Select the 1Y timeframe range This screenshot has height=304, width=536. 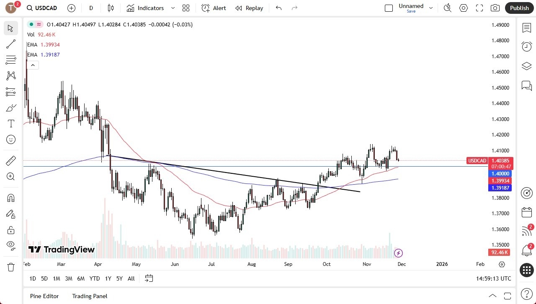pyautogui.click(x=108, y=278)
